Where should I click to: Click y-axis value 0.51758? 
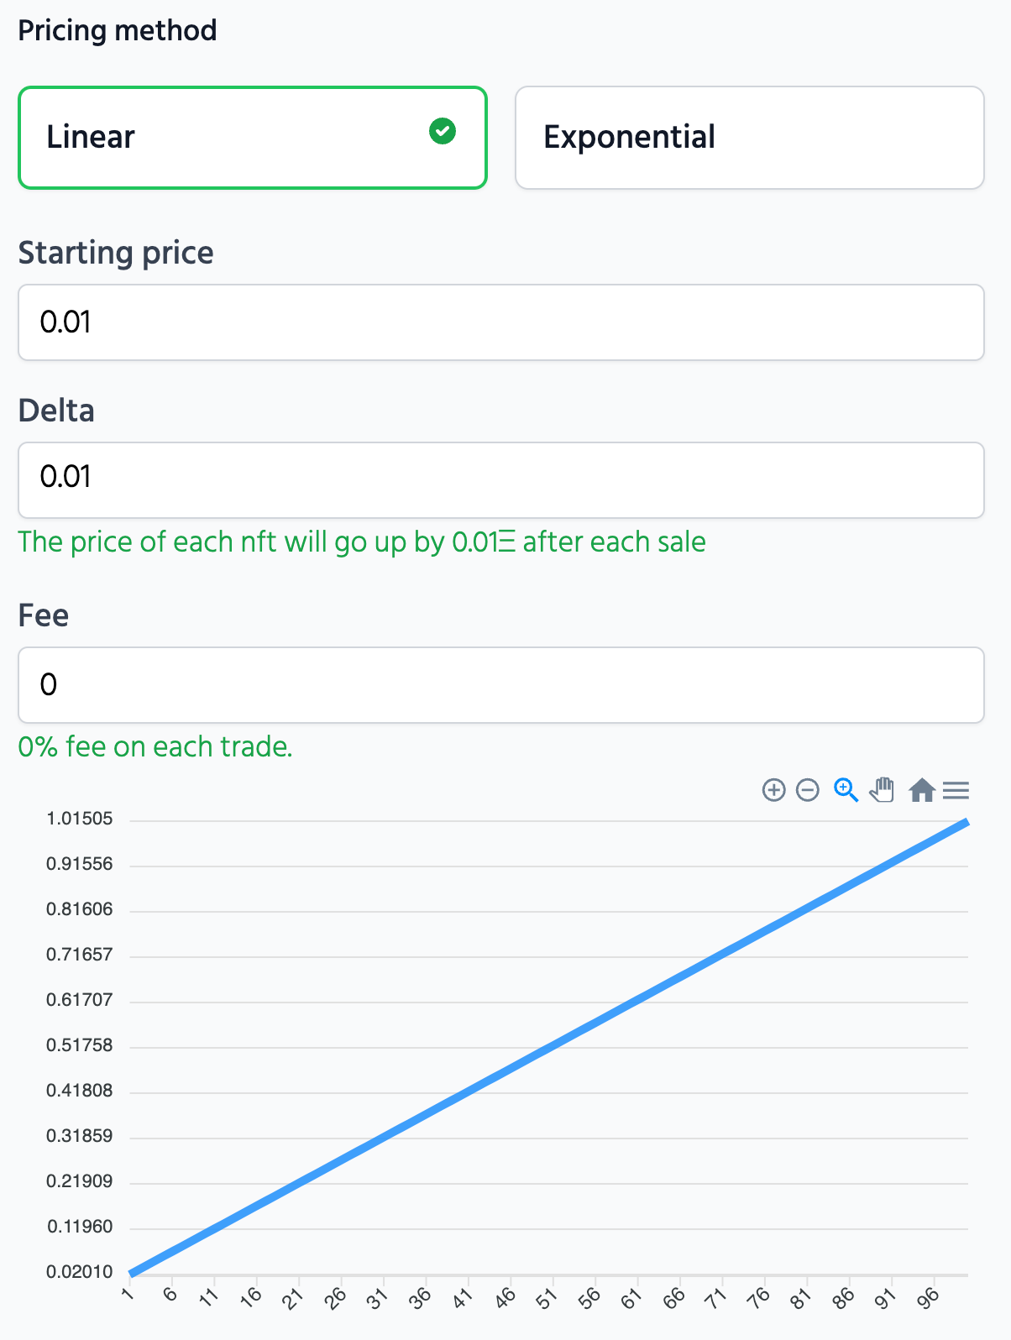point(79,1045)
